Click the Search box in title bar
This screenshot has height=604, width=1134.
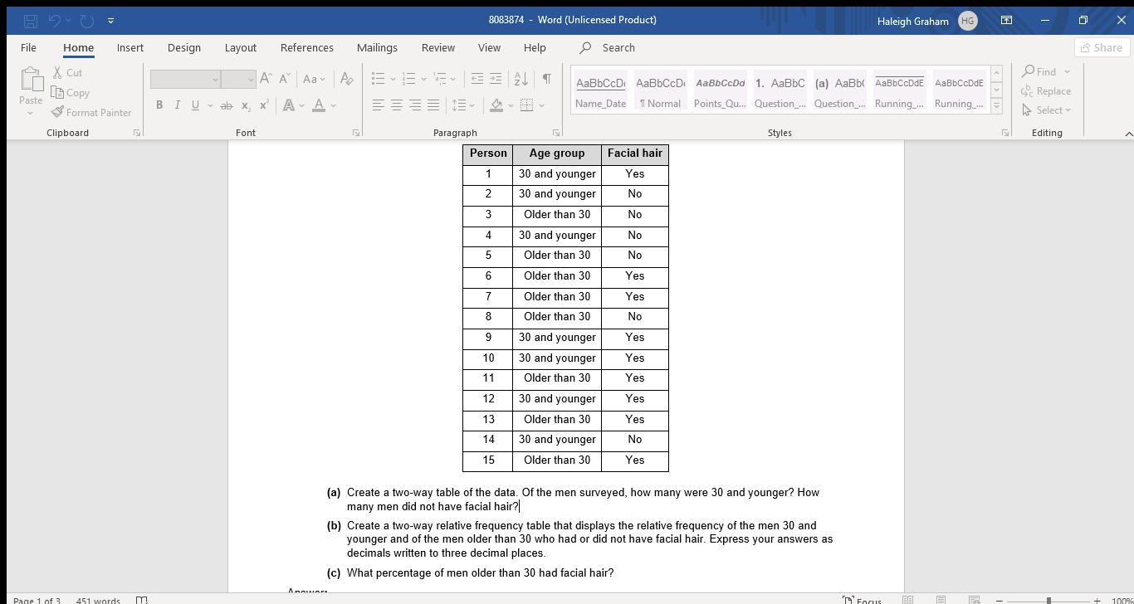pyautogui.click(x=618, y=48)
